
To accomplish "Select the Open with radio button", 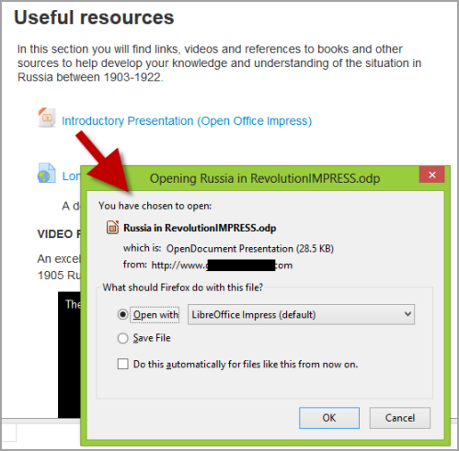I will [122, 314].
